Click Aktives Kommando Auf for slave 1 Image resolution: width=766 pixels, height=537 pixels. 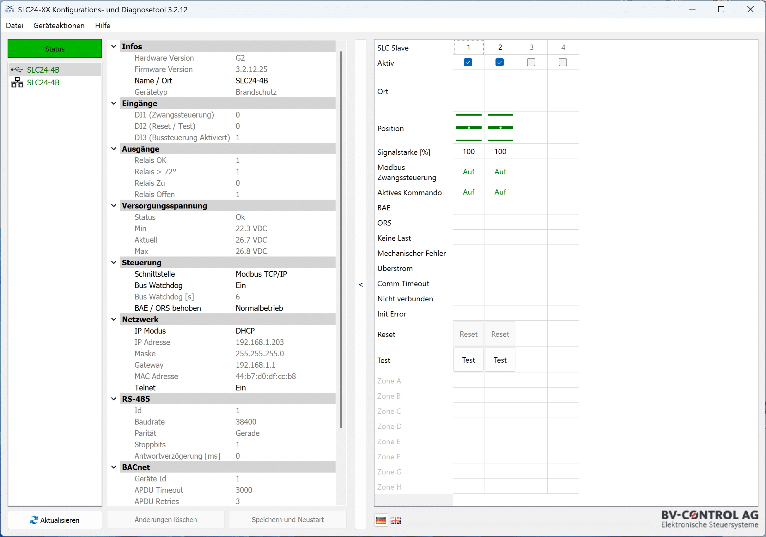(468, 192)
